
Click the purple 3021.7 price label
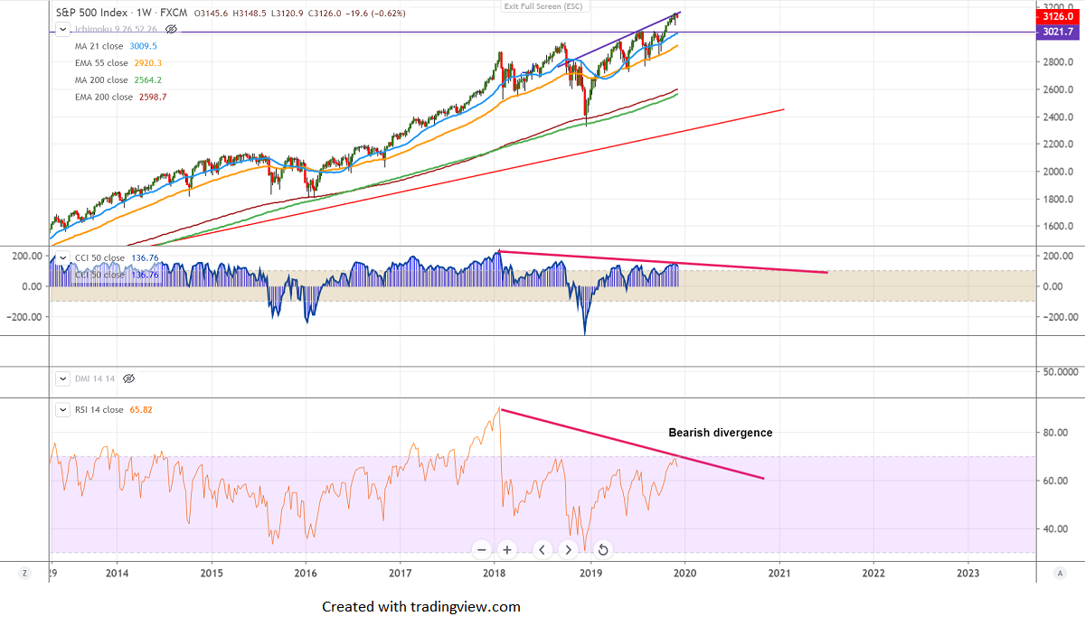point(1060,32)
